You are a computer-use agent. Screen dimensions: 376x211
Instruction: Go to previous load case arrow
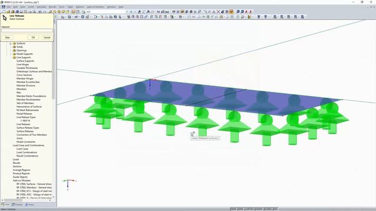pyautogui.click(x=131, y=12)
